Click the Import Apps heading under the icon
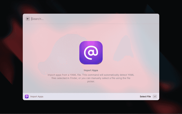 tap(91, 70)
